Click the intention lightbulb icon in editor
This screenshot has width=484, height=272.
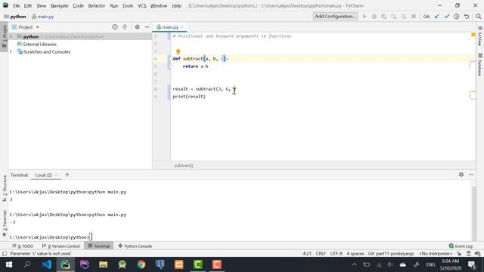pos(178,52)
